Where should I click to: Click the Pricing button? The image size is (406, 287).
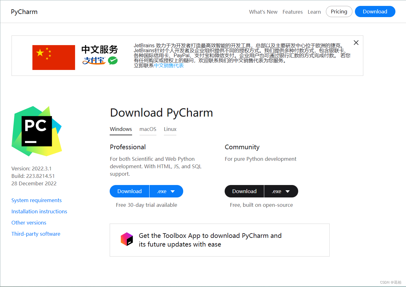[x=339, y=12]
